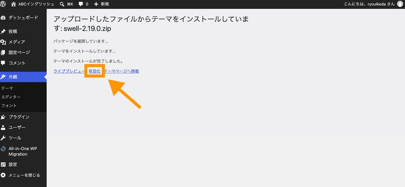
Task: Click the comment count 0
Action: pos(87,4)
